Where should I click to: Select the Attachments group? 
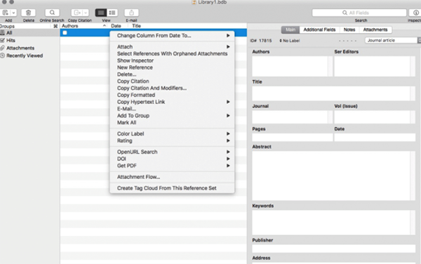(x=29, y=48)
